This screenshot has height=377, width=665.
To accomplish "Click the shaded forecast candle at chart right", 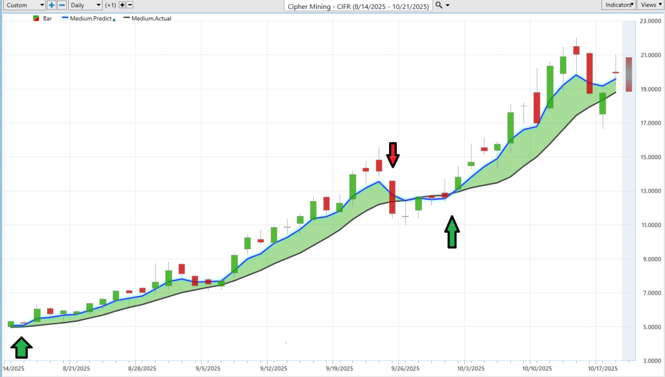I will tap(629, 74).
